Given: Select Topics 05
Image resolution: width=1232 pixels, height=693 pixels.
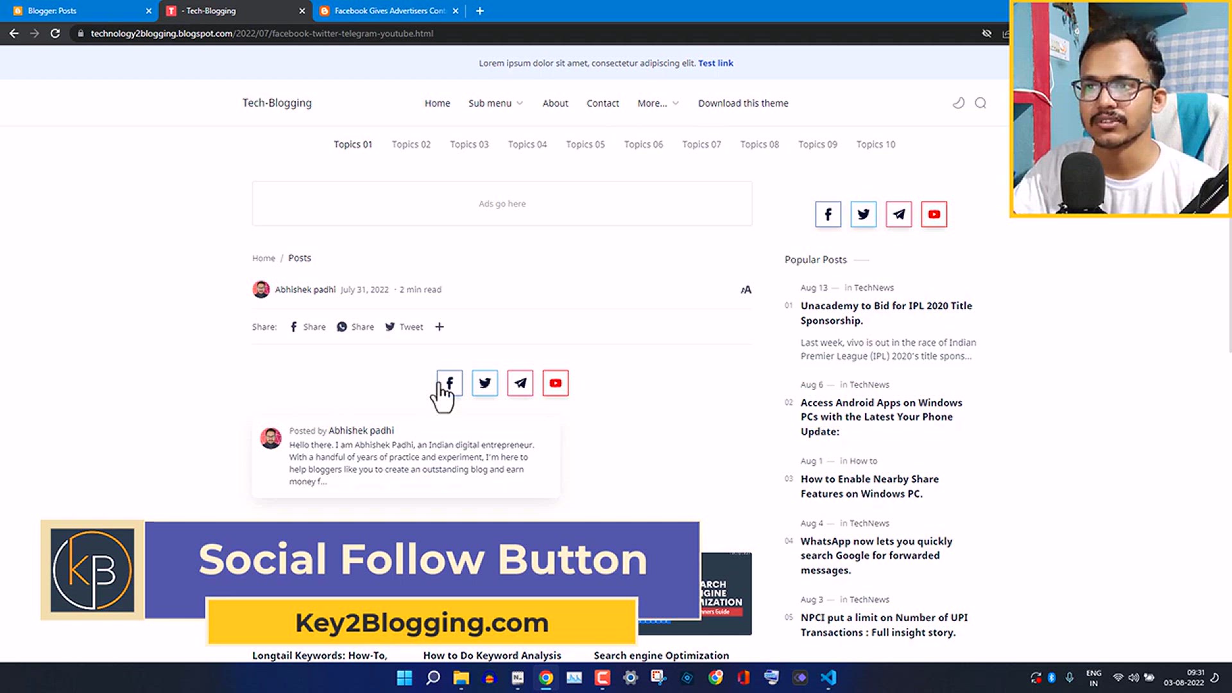Looking at the screenshot, I should [x=585, y=144].
